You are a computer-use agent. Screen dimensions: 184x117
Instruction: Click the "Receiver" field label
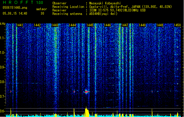pyautogui.click(x=59, y=10)
